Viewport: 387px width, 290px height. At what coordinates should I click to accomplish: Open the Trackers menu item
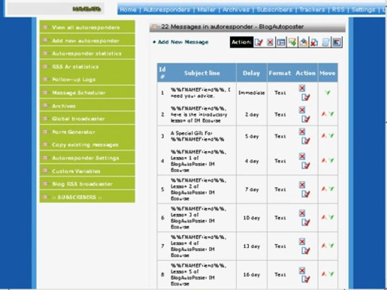pos(312,10)
